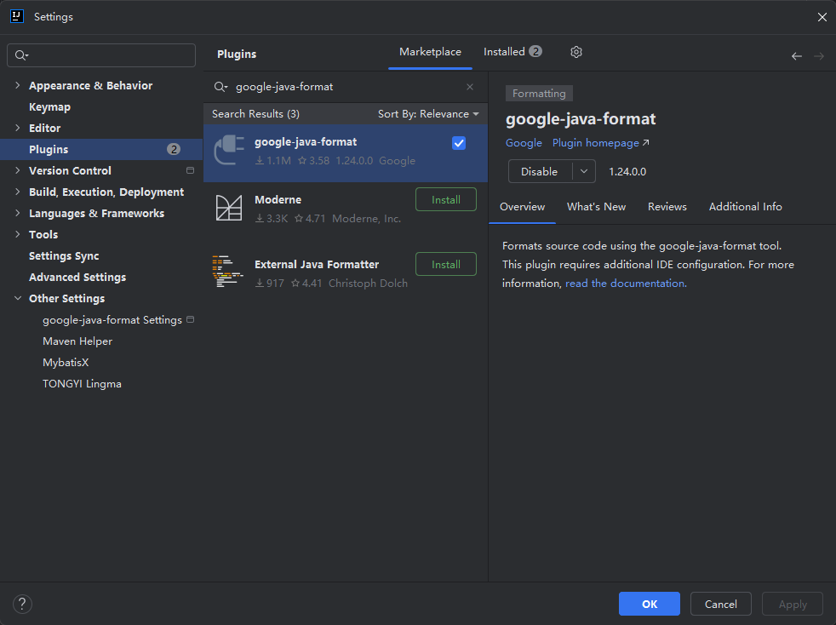Click version 1.24.0.0 beside Disable button
836x625 pixels.
tap(627, 172)
